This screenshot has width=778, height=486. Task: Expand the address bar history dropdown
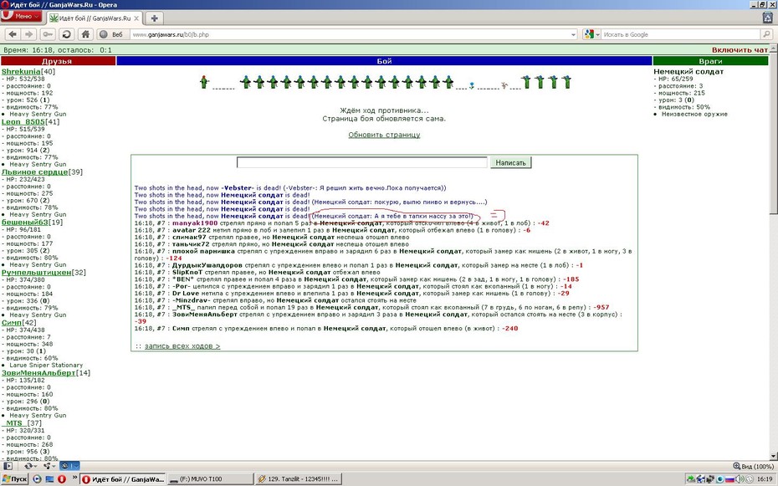tap(574, 35)
